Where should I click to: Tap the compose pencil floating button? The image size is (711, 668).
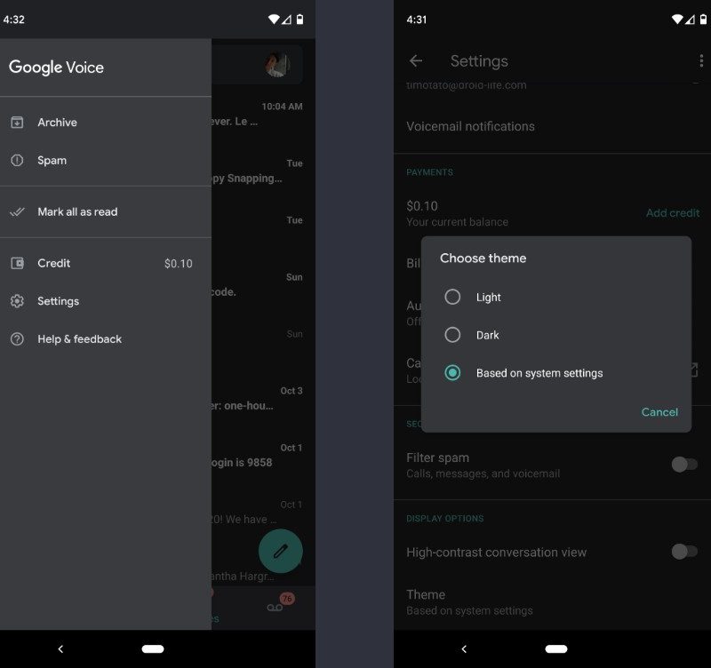point(280,551)
